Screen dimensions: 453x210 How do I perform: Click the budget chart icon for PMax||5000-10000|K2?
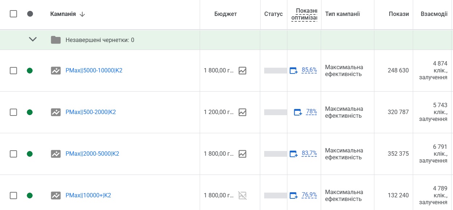[242, 71]
